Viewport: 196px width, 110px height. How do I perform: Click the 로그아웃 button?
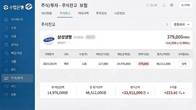point(186,5)
